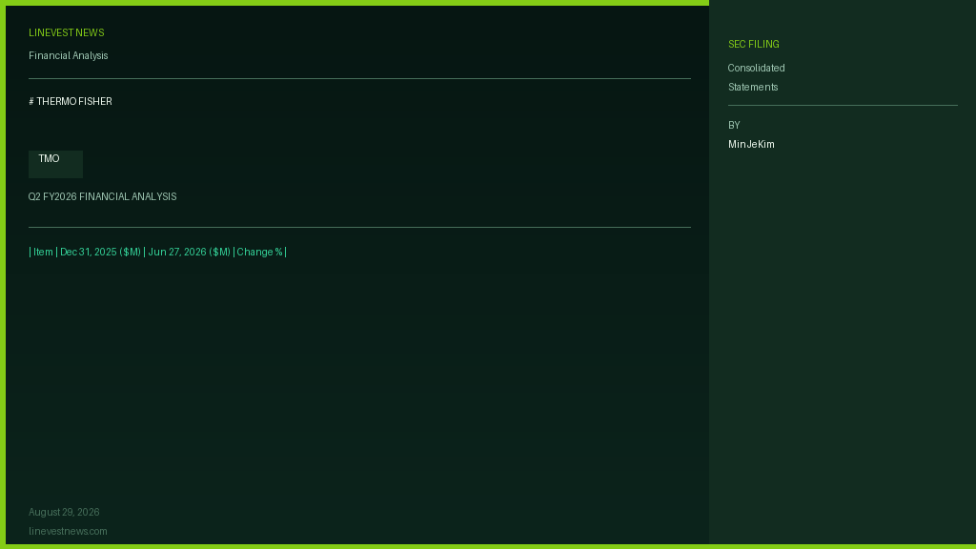The height and width of the screenshot is (549, 976).
Task: Click the LINEVEST NEWS header
Action: 66,33
